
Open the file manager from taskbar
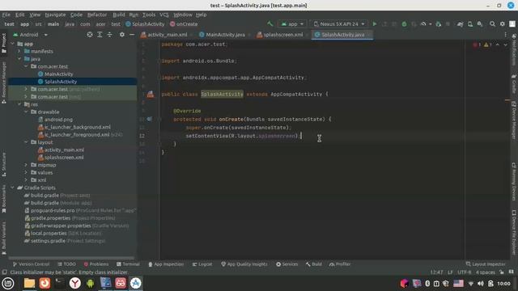coord(29,283)
